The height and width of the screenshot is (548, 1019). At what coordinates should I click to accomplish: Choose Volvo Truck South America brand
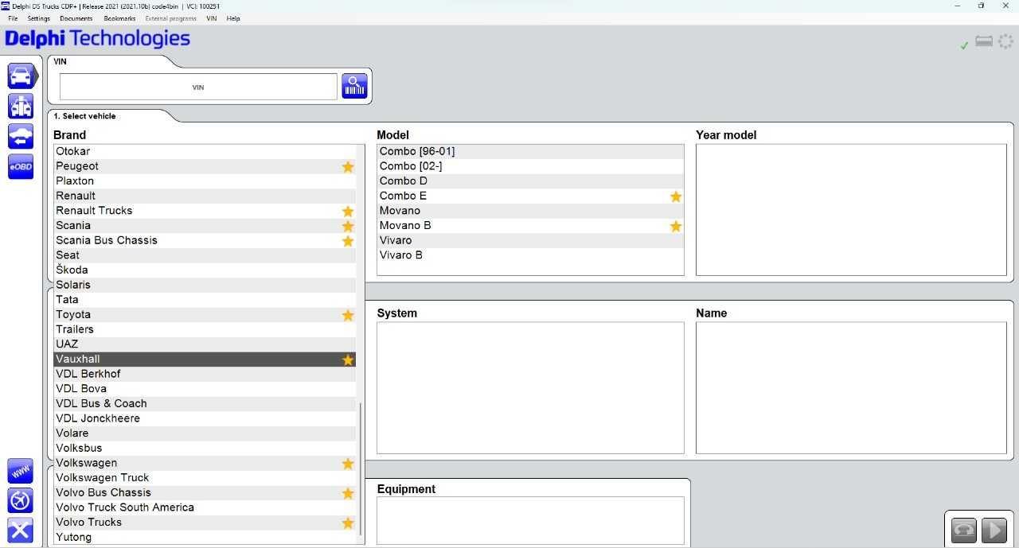(x=205, y=507)
